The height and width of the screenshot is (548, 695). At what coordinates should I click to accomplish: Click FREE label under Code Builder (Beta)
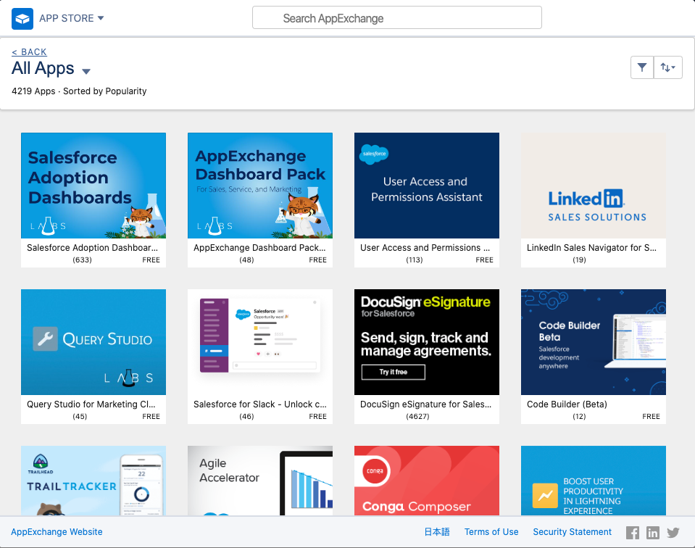click(651, 416)
